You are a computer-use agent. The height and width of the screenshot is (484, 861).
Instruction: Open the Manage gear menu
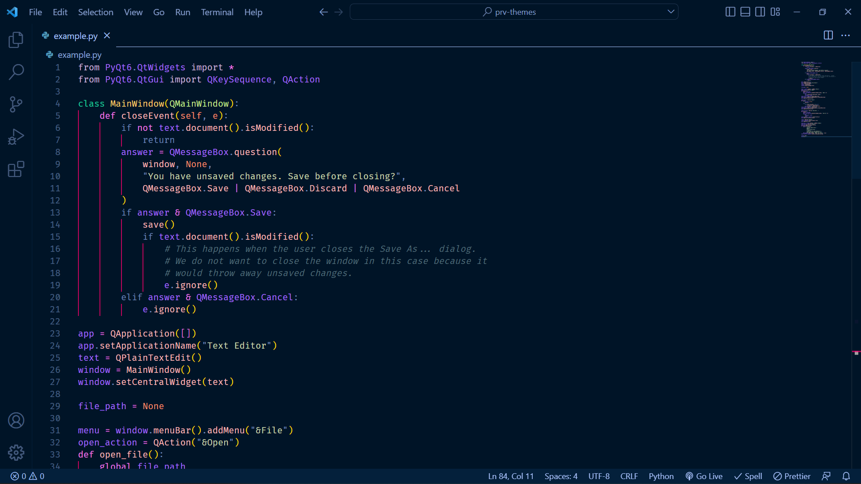pos(16,453)
